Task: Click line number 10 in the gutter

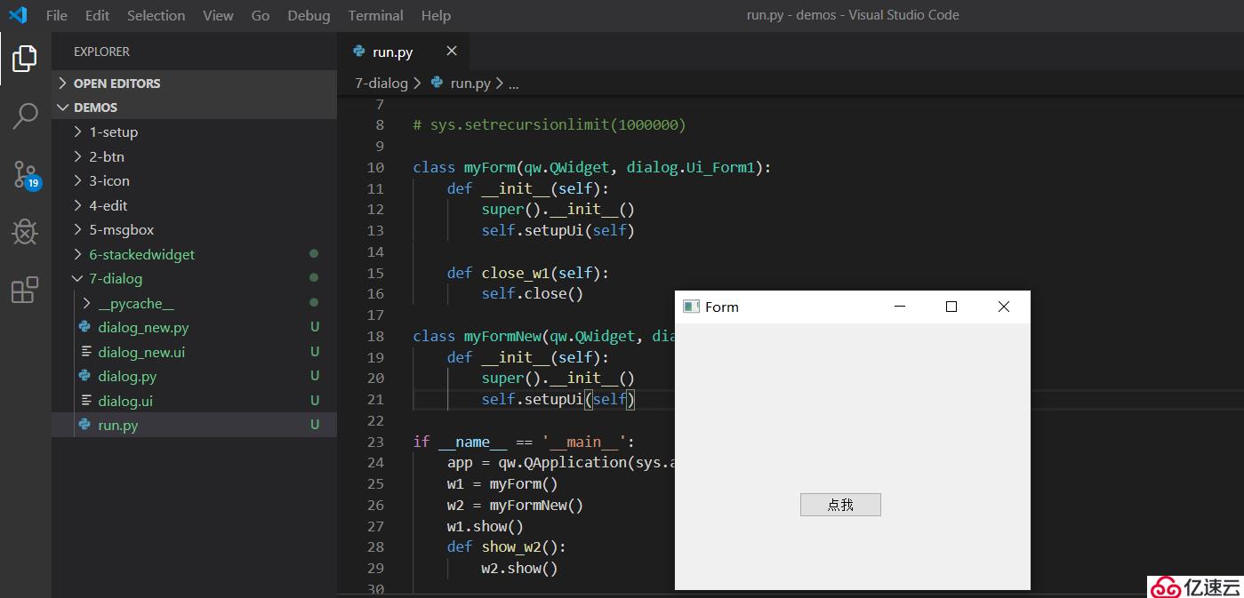Action: 375,167
